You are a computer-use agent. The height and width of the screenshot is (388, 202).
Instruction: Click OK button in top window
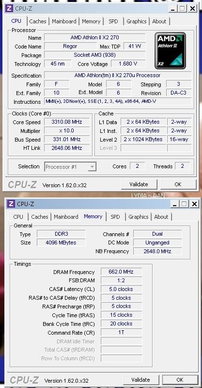(178, 184)
